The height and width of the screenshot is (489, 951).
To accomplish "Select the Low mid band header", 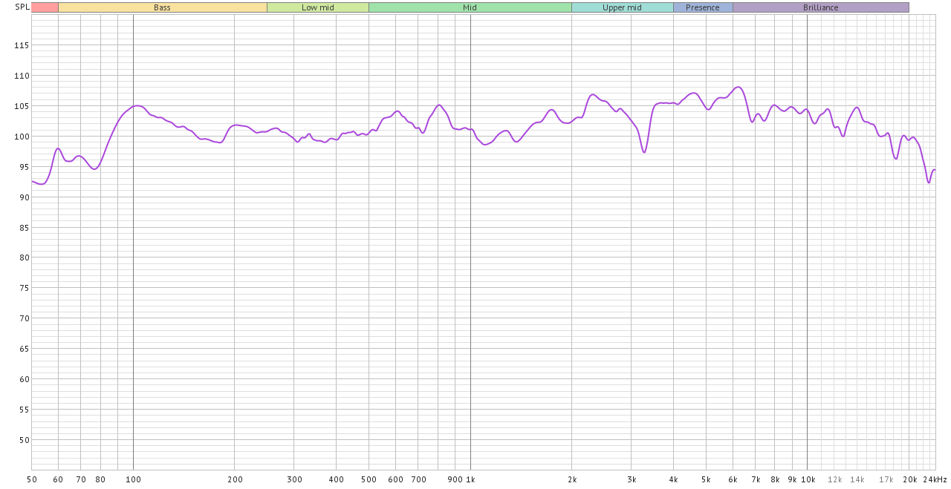I will pos(317,7).
